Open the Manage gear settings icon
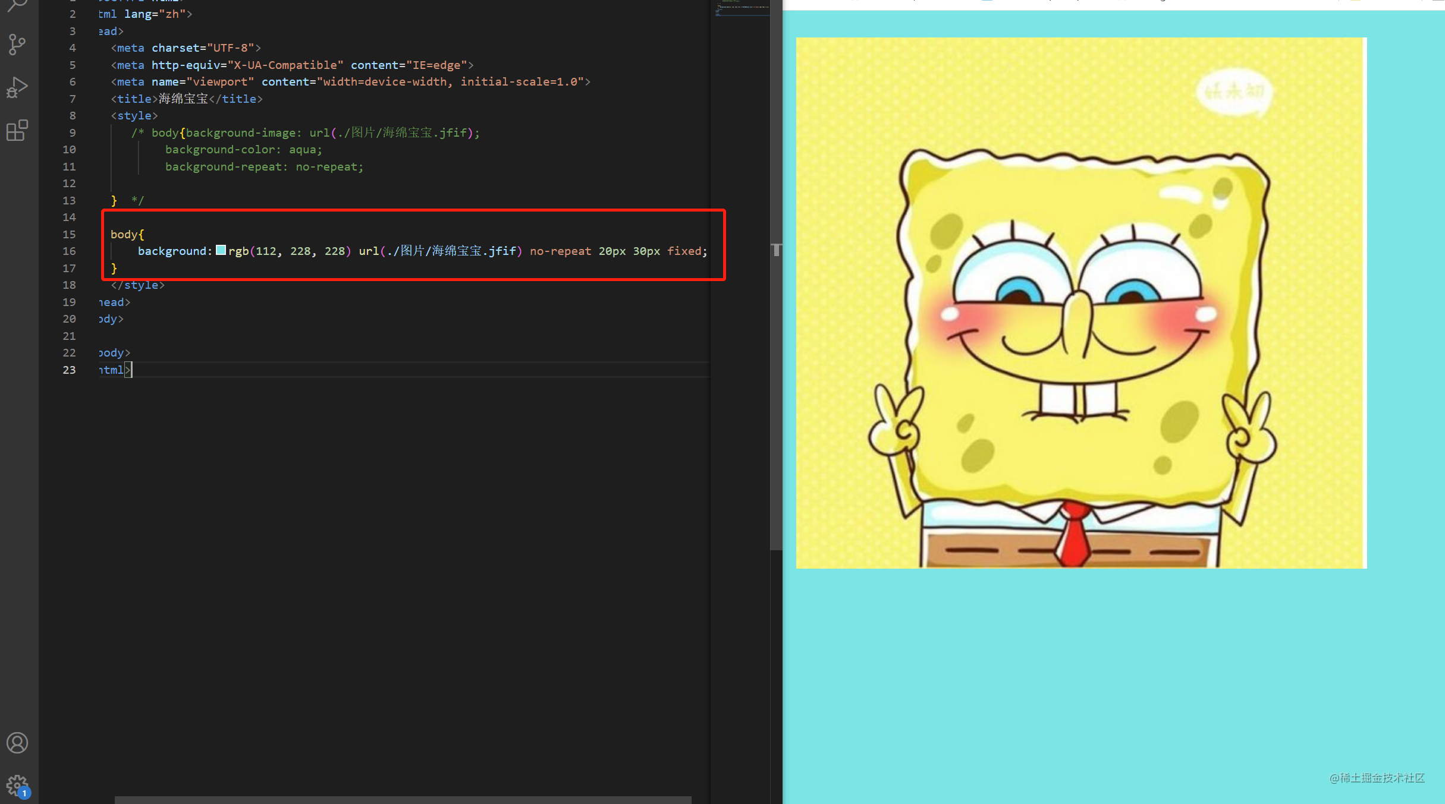 click(17, 786)
